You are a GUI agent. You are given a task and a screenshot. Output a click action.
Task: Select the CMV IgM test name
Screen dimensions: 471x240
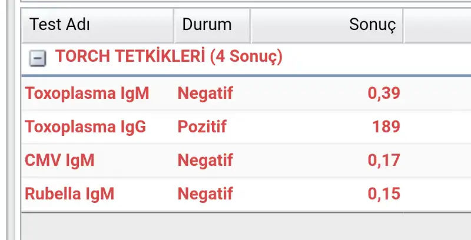pyautogui.click(x=59, y=160)
